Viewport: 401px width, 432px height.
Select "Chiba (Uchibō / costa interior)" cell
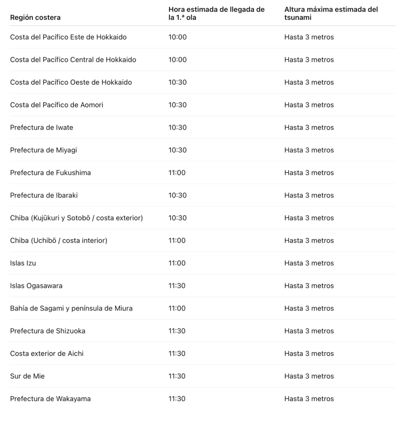(x=59, y=240)
